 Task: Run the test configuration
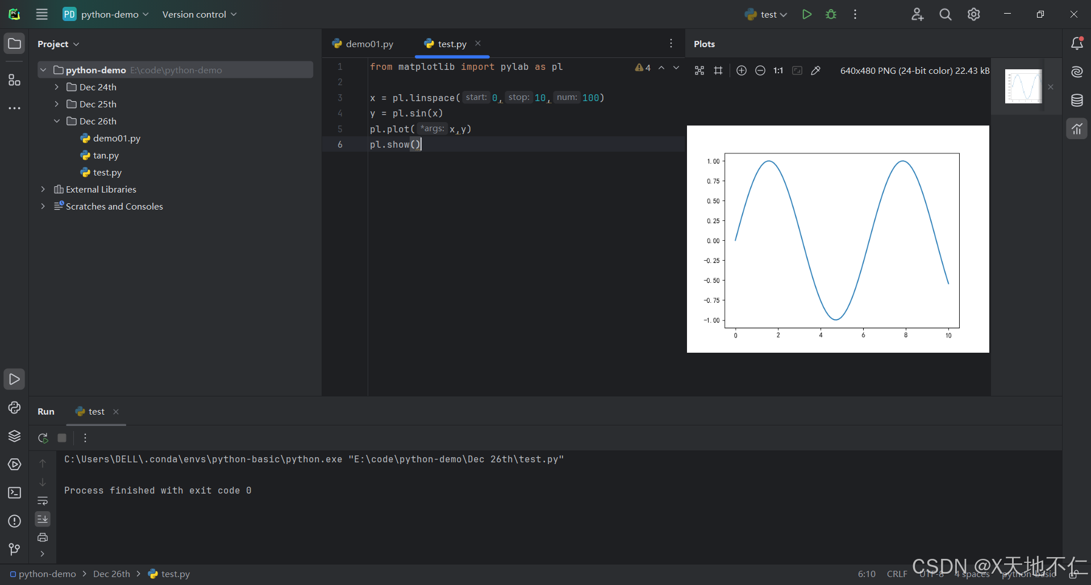(x=806, y=14)
